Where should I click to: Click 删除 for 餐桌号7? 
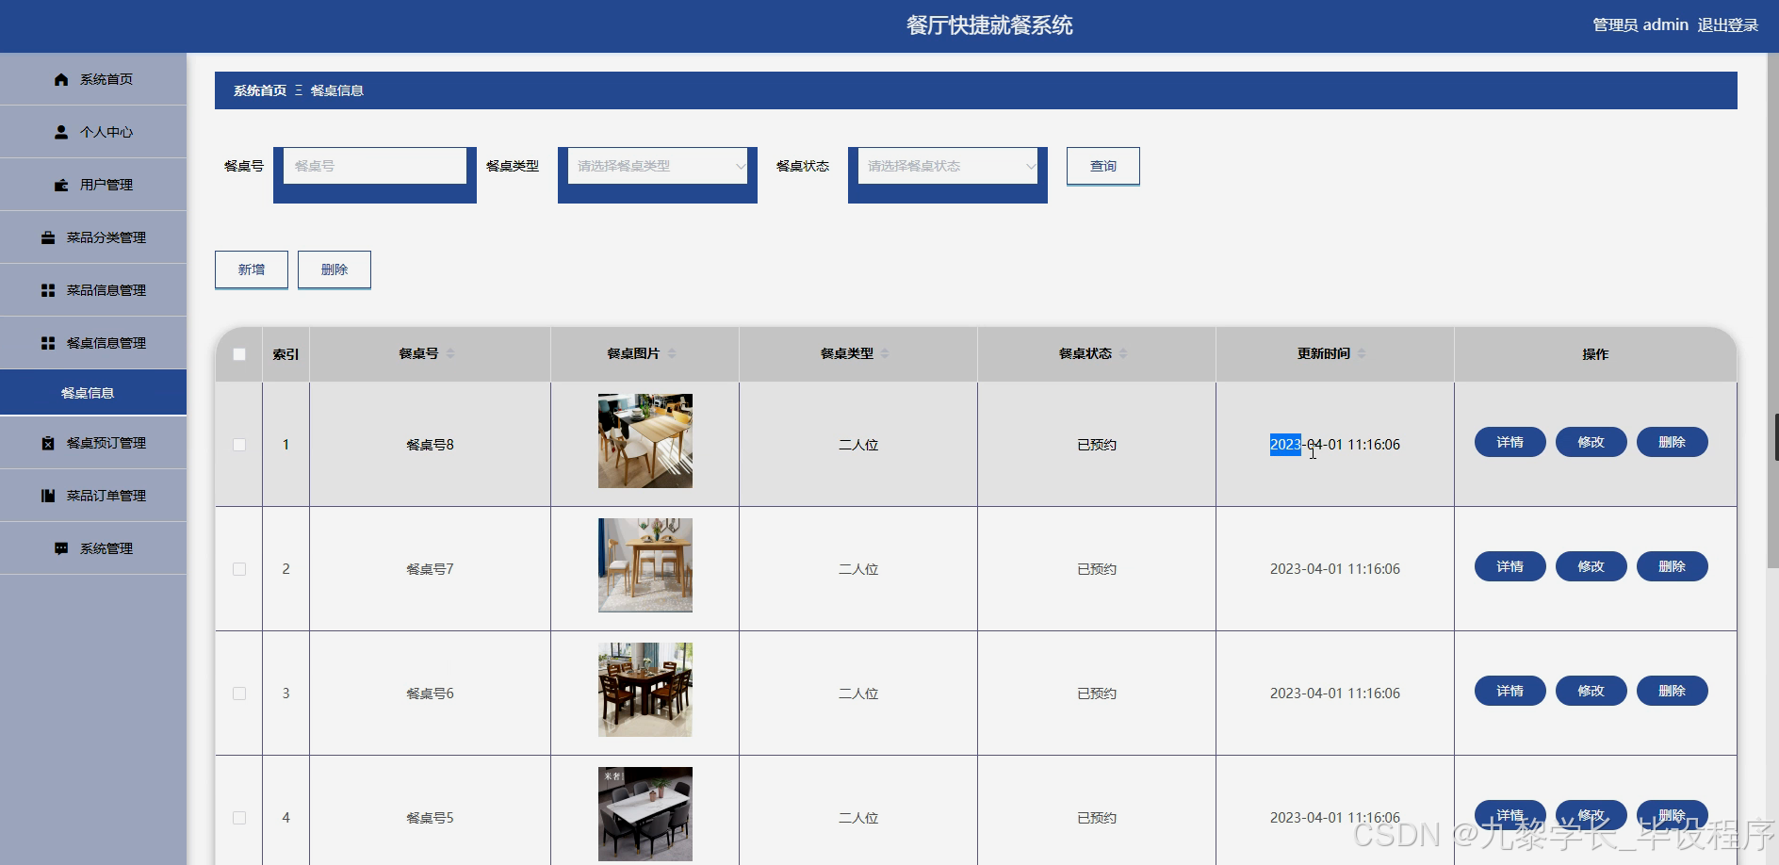(x=1673, y=566)
